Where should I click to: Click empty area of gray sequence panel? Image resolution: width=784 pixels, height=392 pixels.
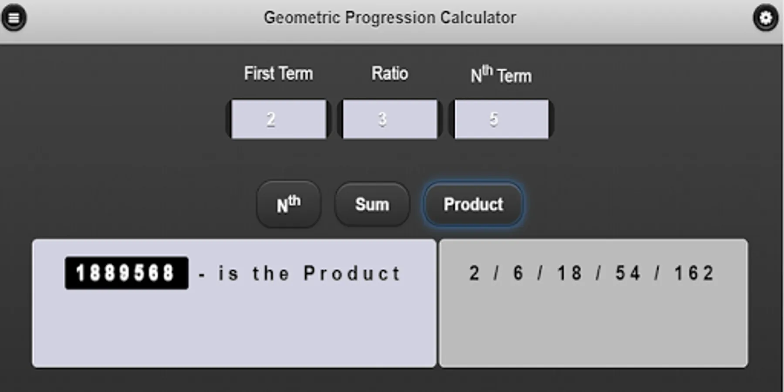pos(593,331)
